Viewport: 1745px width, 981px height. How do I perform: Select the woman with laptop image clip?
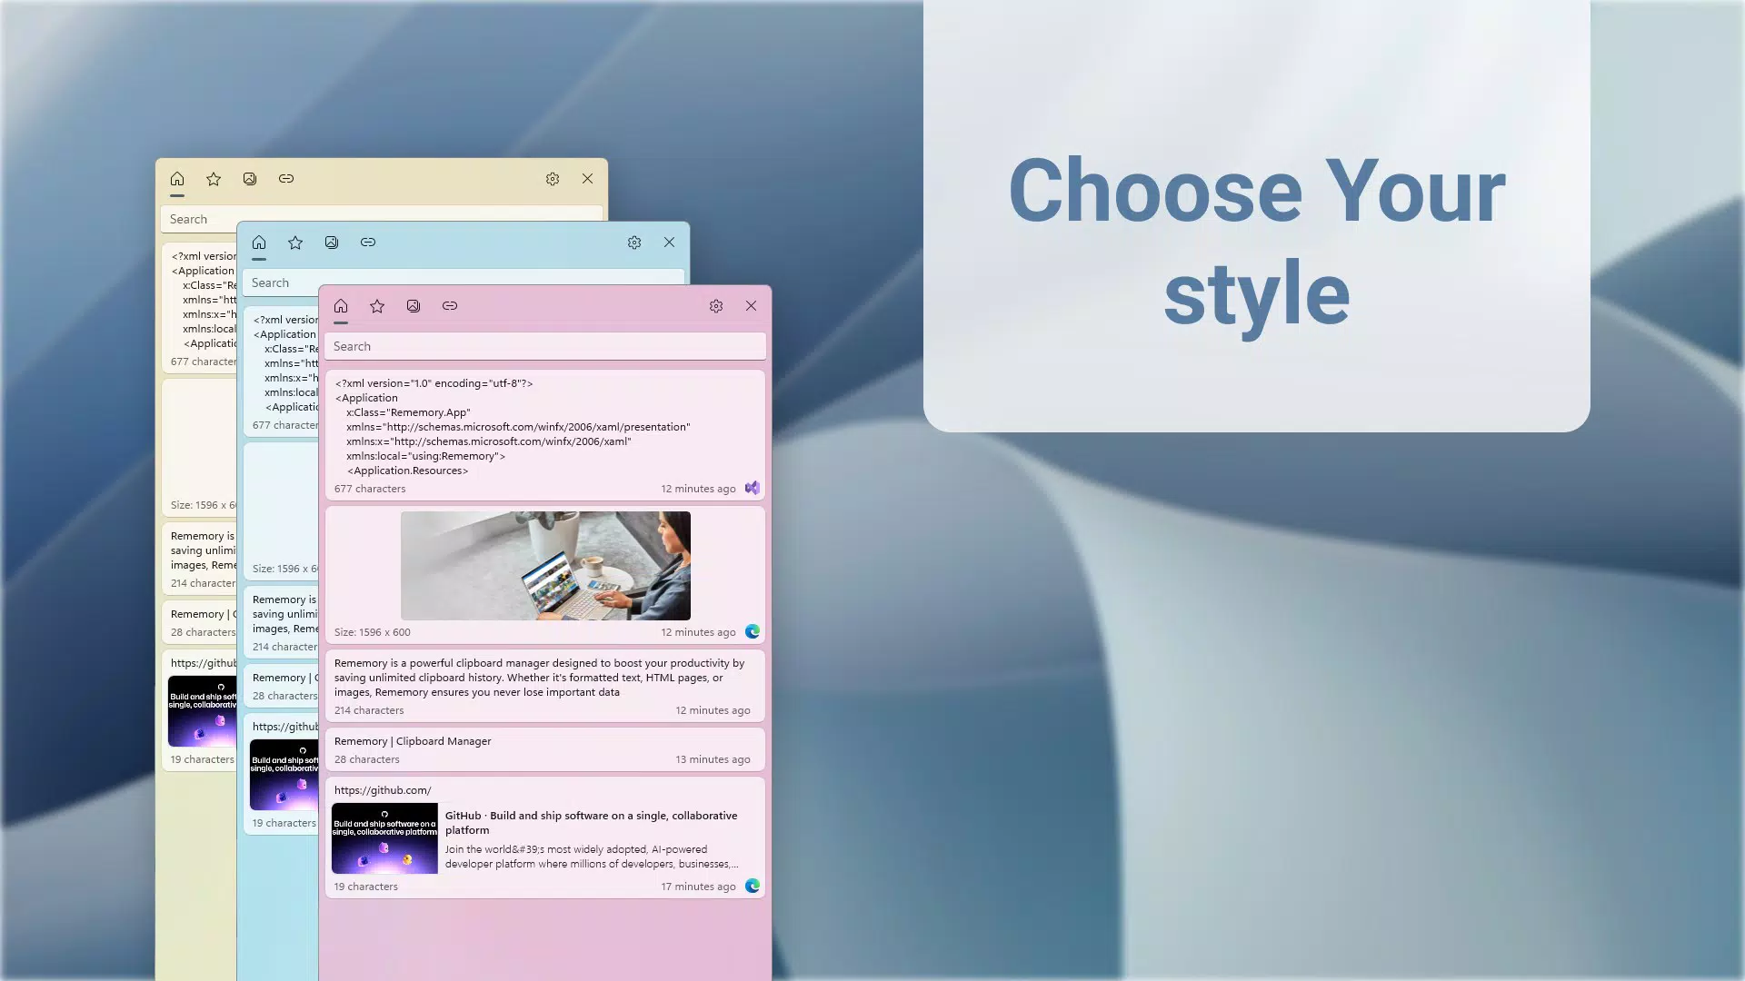point(545,575)
